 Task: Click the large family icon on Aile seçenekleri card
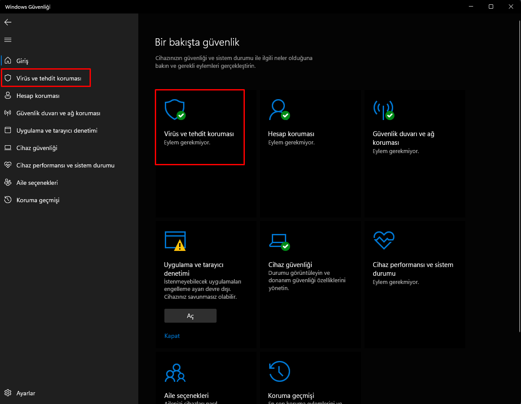pyautogui.click(x=175, y=373)
